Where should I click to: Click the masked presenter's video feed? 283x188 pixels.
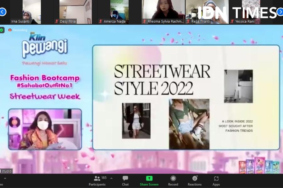(45, 129)
